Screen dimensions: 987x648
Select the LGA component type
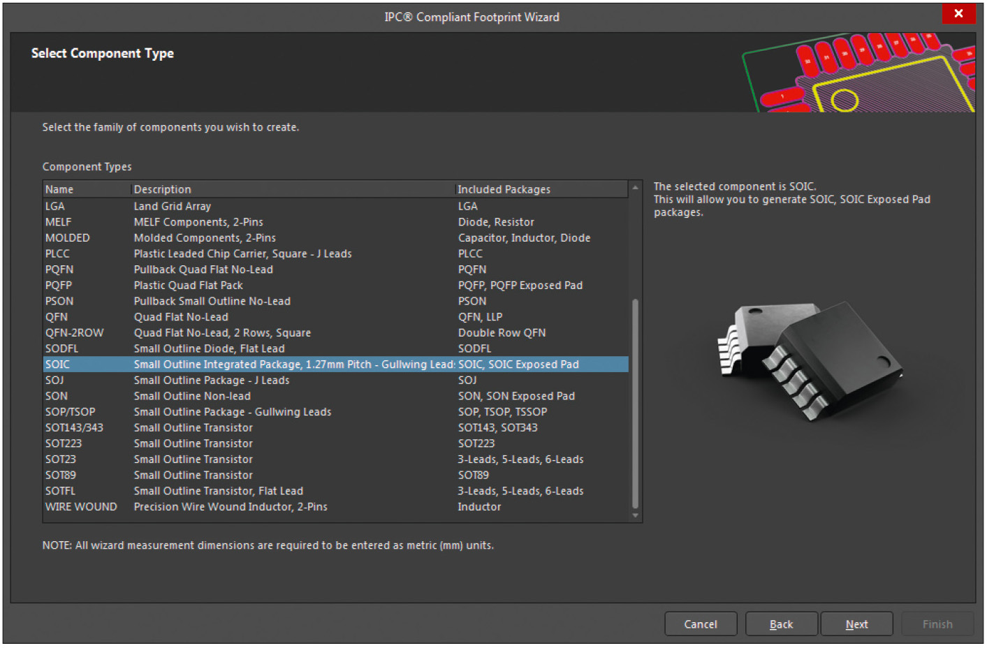click(x=335, y=206)
